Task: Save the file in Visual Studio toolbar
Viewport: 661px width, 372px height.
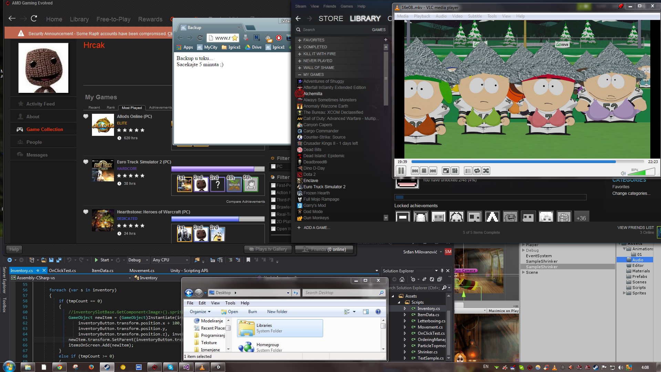Action: pos(51,260)
